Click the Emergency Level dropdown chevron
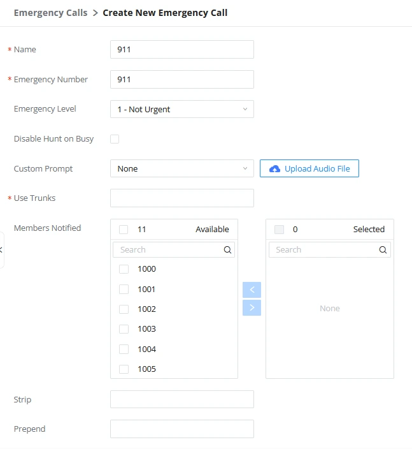The width and height of the screenshot is (412, 449). (245, 109)
